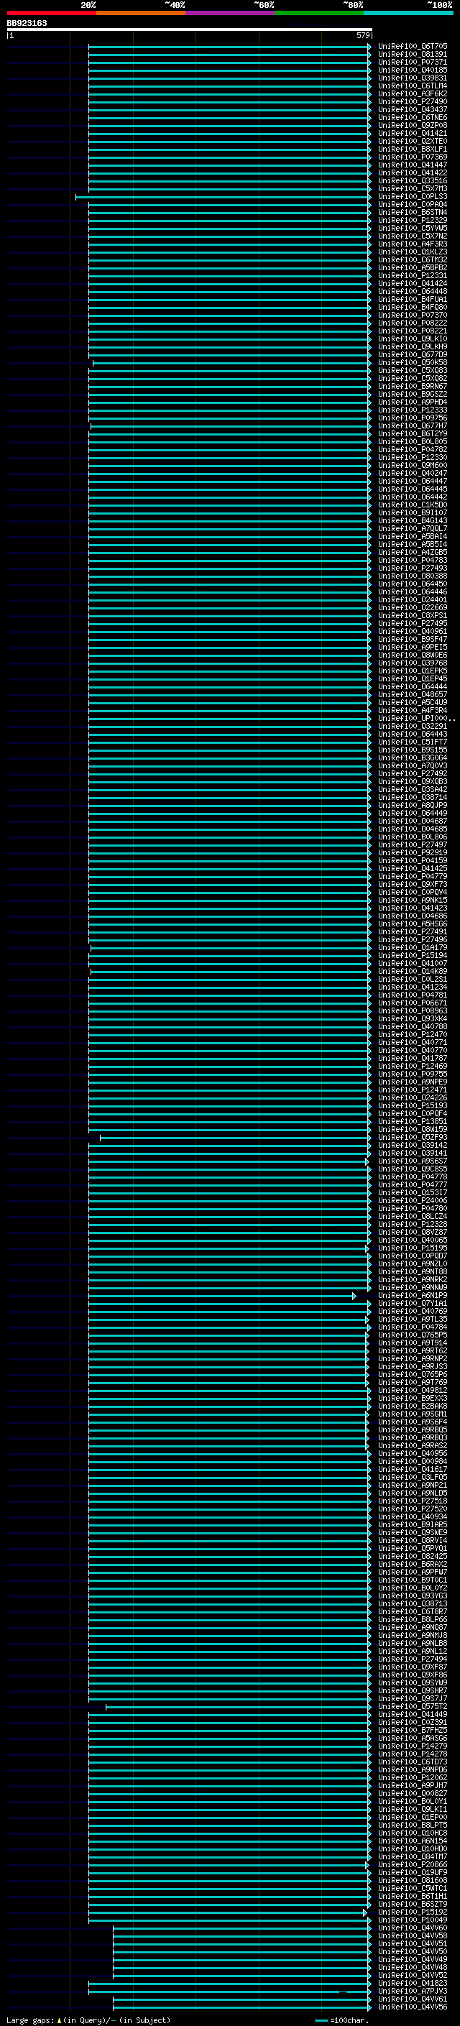The height and width of the screenshot is (2026, 460).
Task: Select the UniRef100_P20866 label
Action: click(x=413, y=1864)
